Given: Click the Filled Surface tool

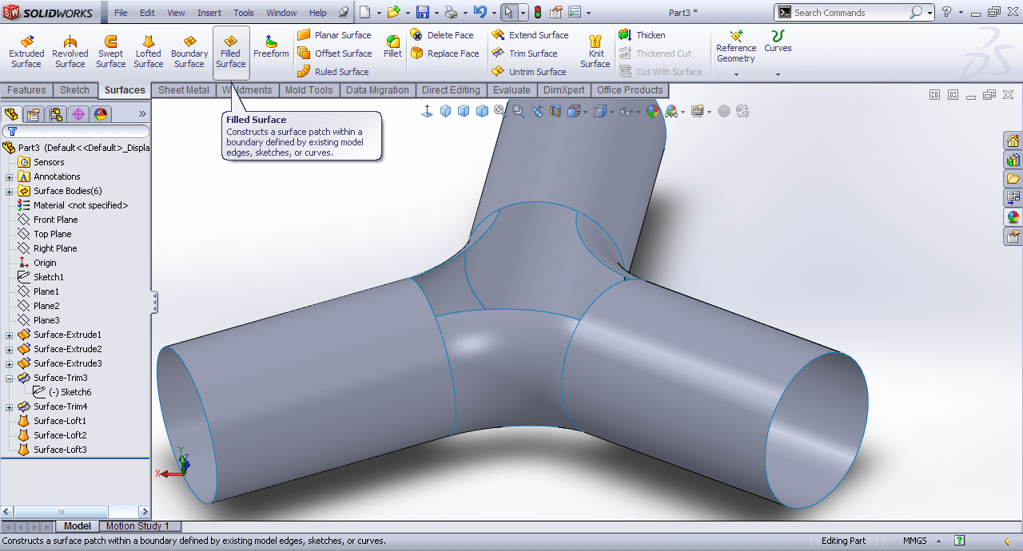Looking at the screenshot, I should click(231, 52).
